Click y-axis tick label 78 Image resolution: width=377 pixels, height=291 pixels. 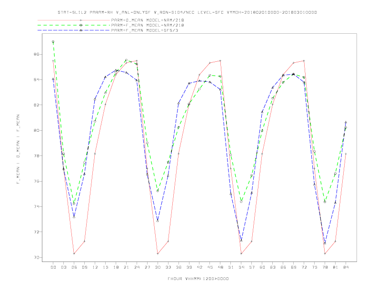pos(37,156)
